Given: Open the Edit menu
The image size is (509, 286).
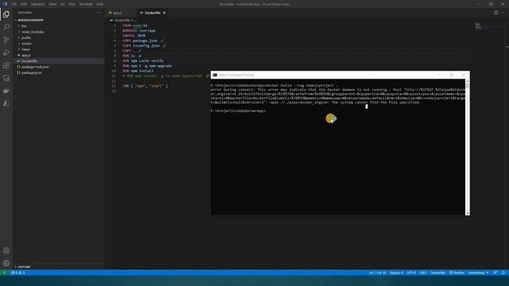Looking at the screenshot, I should pos(24,4).
